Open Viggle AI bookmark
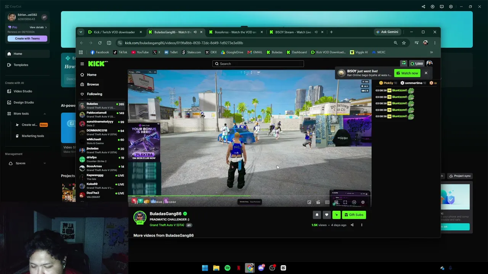 (x=359, y=52)
